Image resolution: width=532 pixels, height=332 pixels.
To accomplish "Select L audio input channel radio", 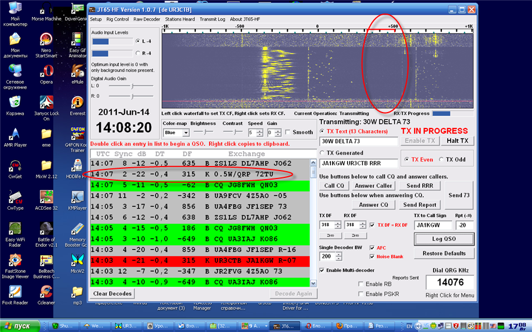I will [138, 41].
